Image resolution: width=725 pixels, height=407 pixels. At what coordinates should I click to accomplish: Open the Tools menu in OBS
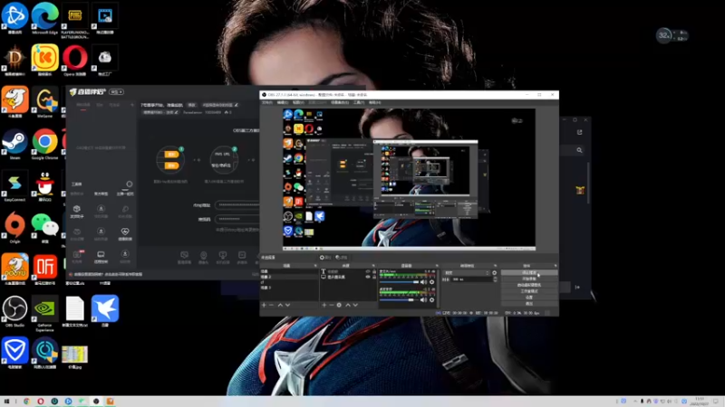tap(359, 102)
